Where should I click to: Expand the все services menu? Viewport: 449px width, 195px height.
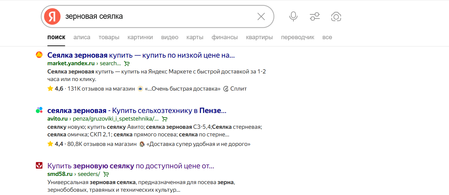pyautogui.click(x=327, y=37)
